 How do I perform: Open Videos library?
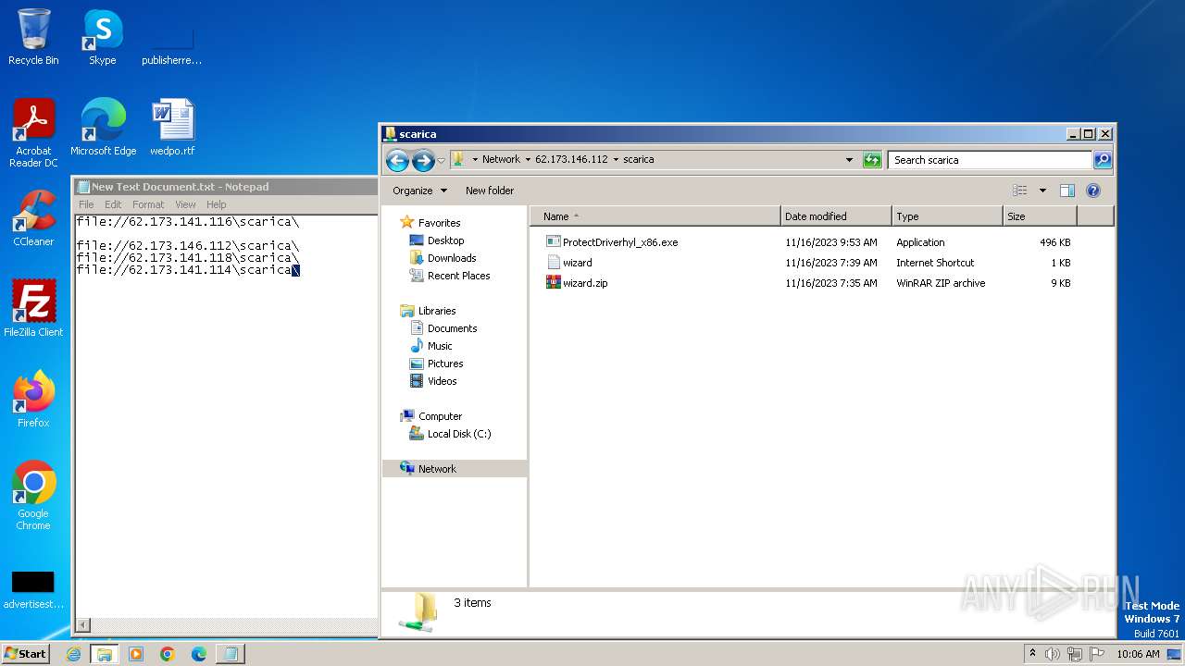pyautogui.click(x=433, y=381)
